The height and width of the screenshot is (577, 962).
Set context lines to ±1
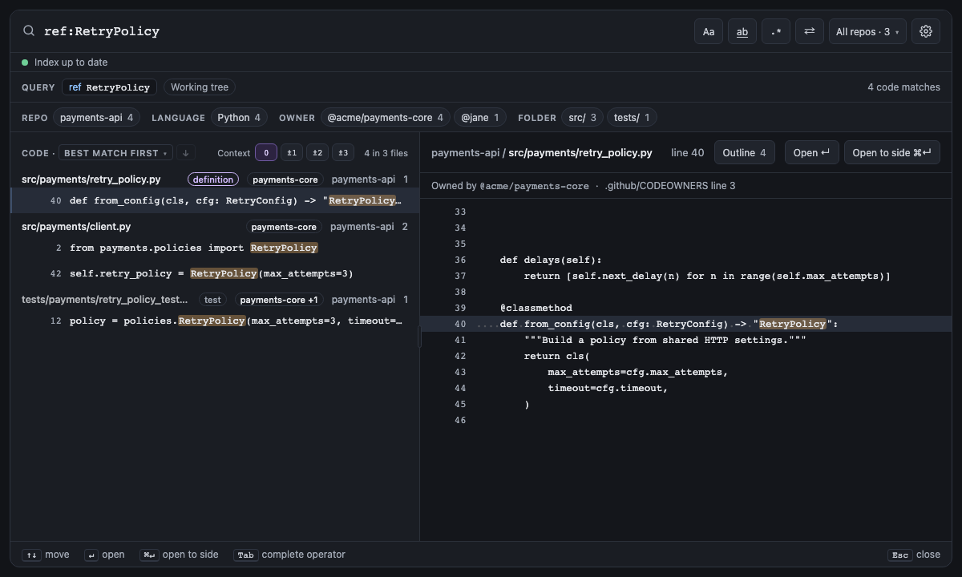click(292, 153)
